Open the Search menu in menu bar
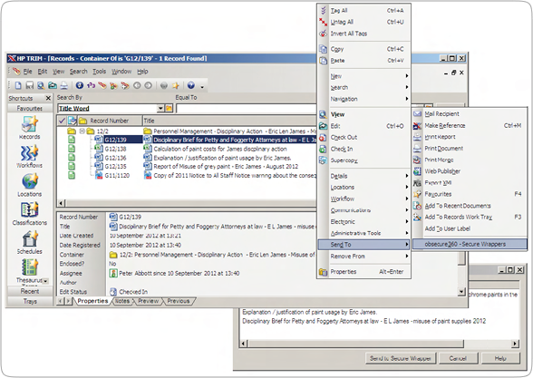This screenshot has width=533, height=378. (79, 72)
